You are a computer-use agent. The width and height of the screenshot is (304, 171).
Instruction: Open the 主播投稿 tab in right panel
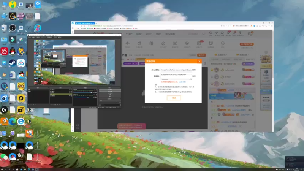pyautogui.click(x=221, y=55)
